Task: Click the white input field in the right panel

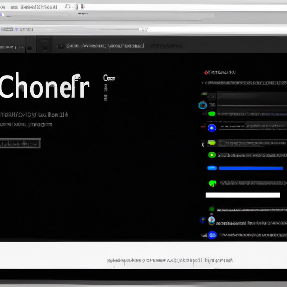Action: [243, 195]
